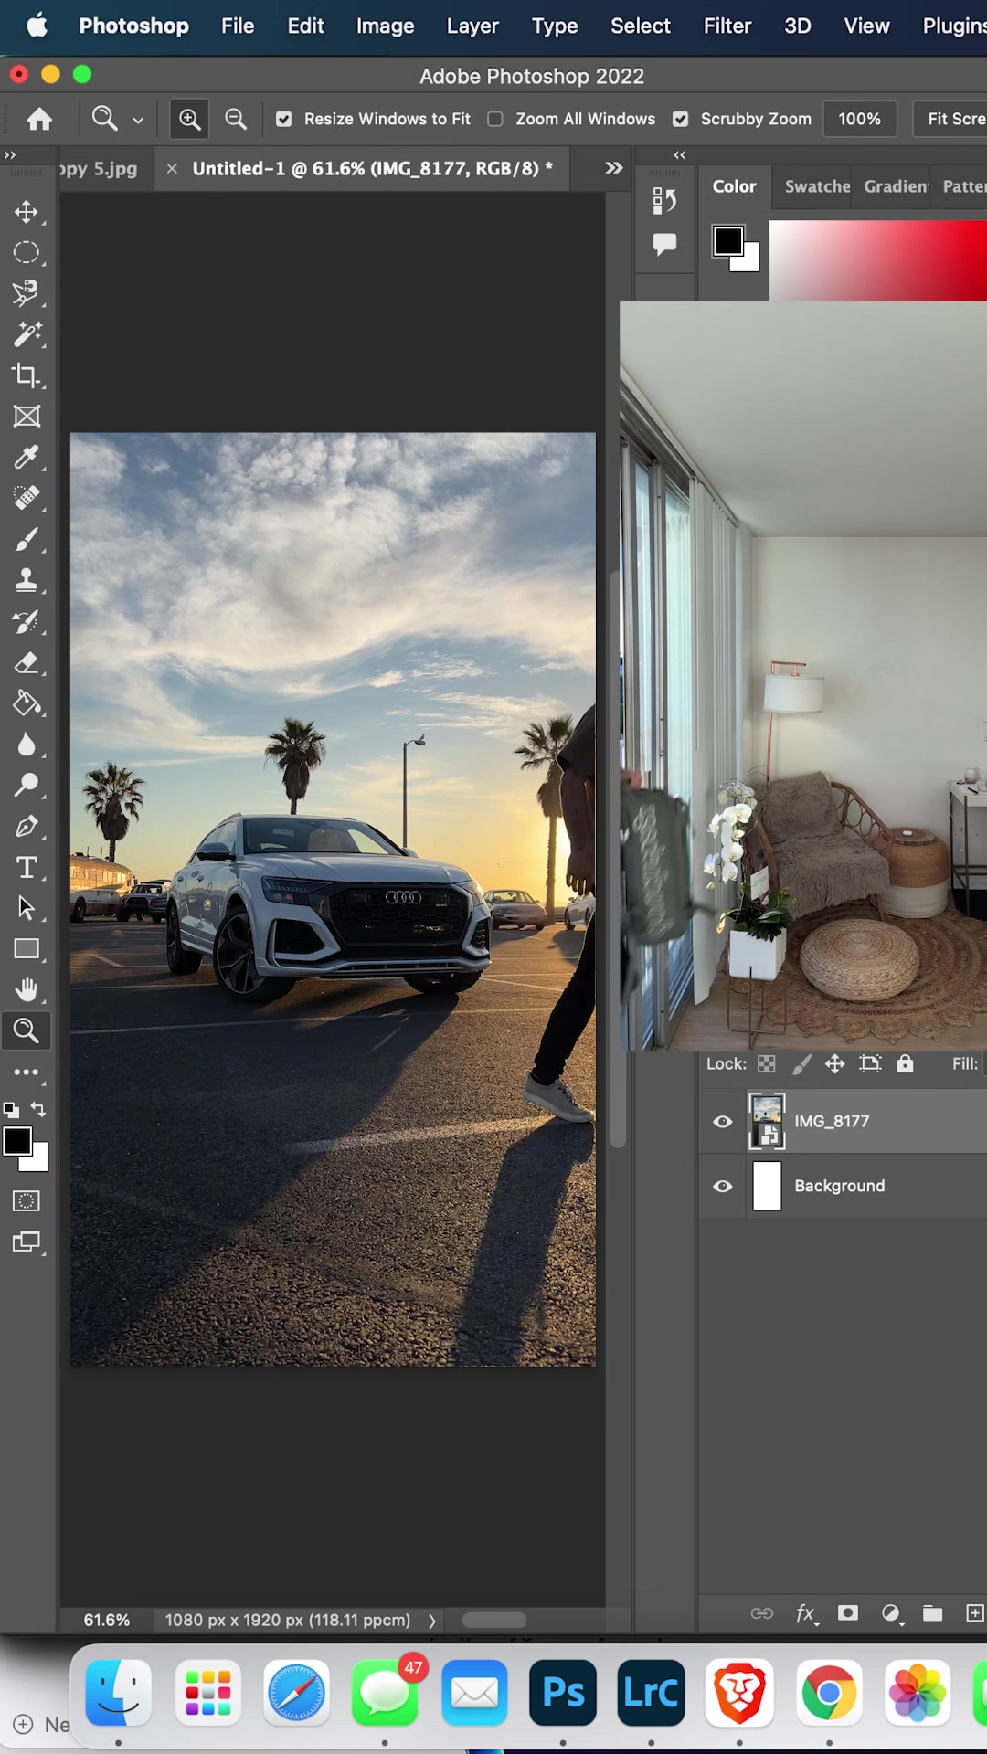Open the Filter menu
The image size is (987, 1754).
click(727, 26)
